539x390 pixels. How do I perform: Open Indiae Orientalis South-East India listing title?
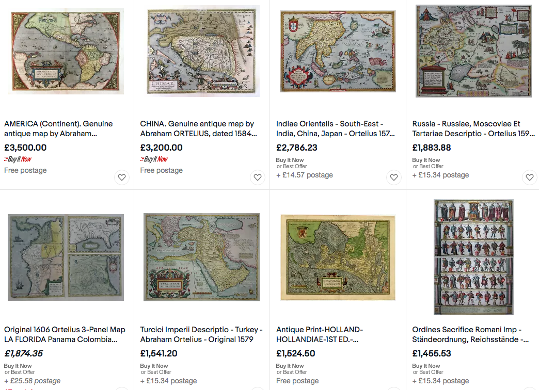coord(336,128)
